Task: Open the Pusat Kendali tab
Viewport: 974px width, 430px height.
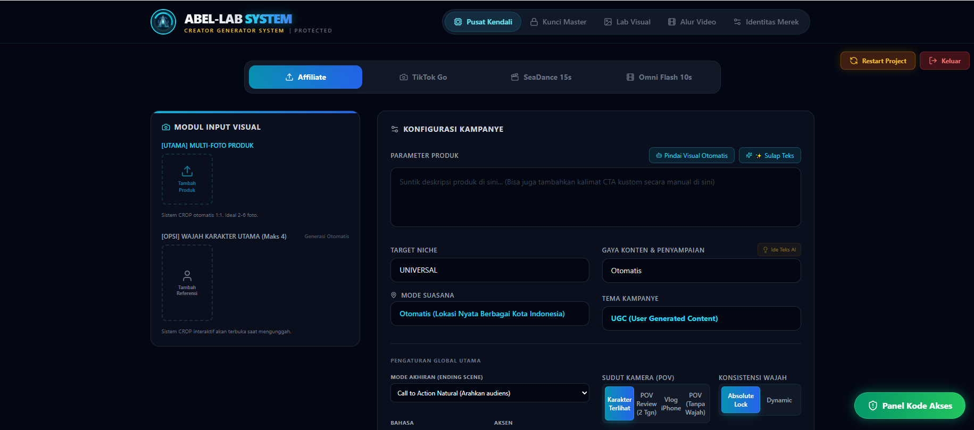Action: [x=483, y=22]
